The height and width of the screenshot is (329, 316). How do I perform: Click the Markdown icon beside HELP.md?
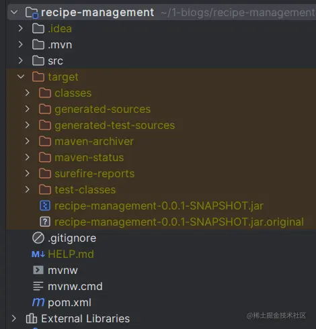click(x=38, y=254)
